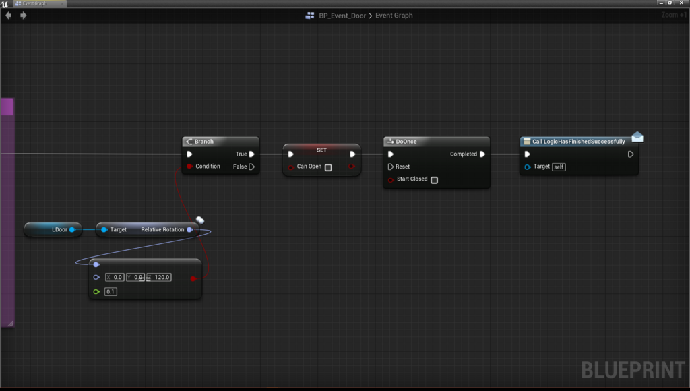
Task: Click the LDoor blue output pin
Action: (x=72, y=229)
